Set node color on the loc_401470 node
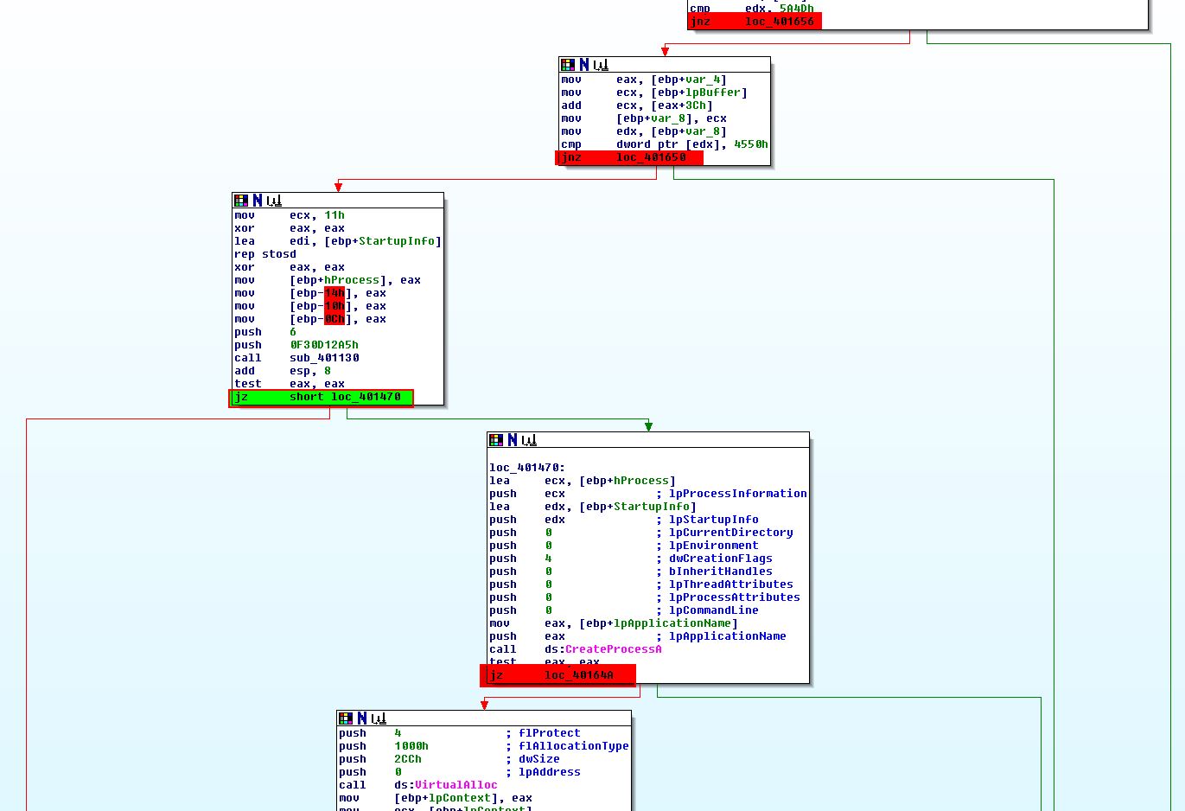1185x811 pixels. (x=496, y=440)
